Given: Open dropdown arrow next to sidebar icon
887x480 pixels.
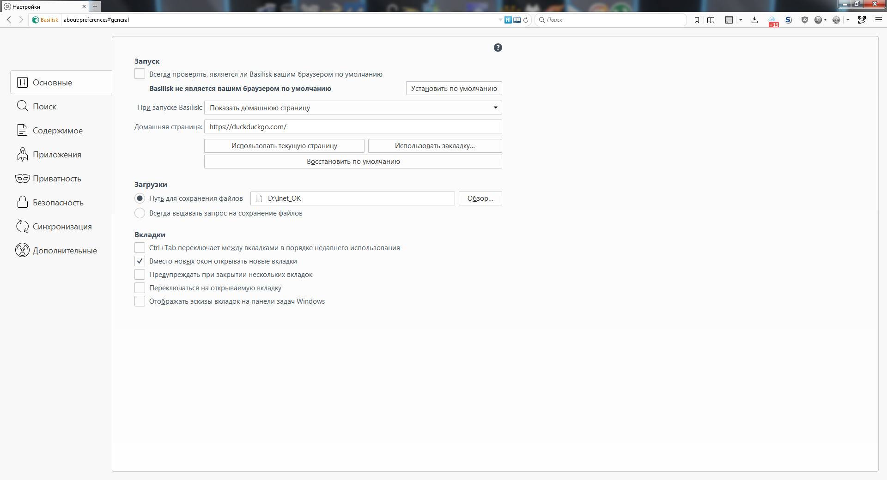Looking at the screenshot, I should (741, 20).
